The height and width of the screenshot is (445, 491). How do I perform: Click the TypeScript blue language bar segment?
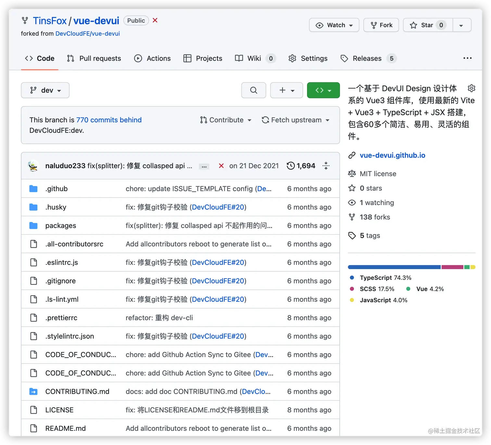394,267
